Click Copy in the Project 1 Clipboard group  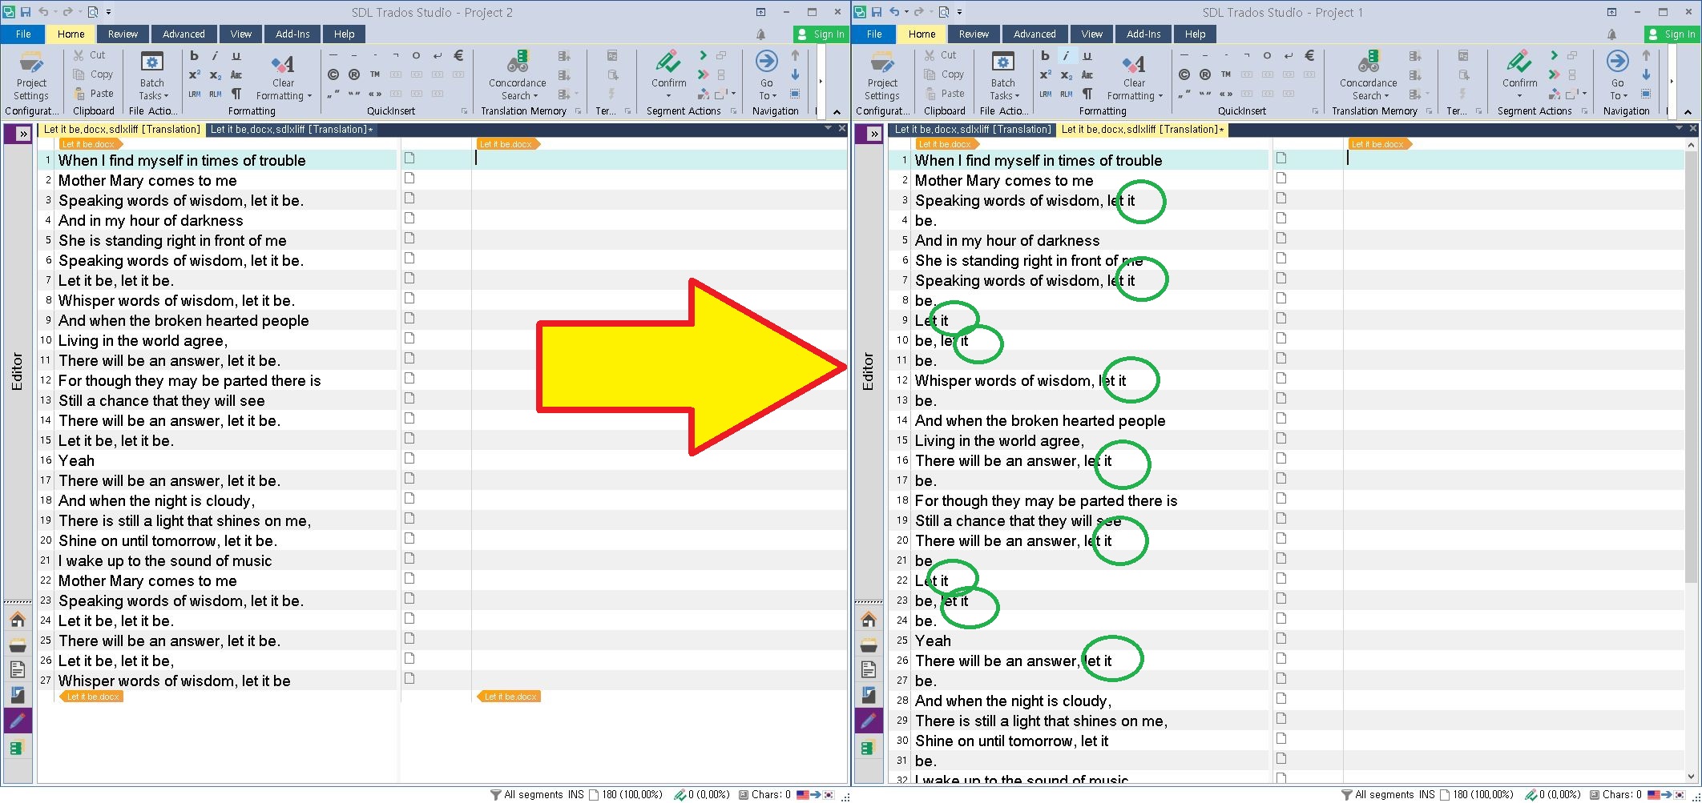944,74
